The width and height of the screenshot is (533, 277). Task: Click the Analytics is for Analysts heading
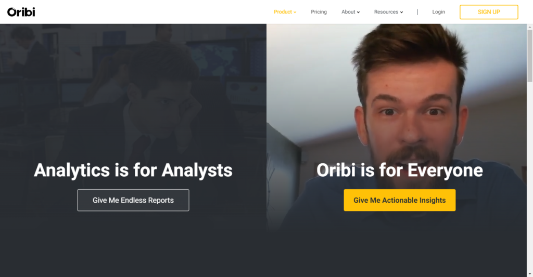click(133, 170)
